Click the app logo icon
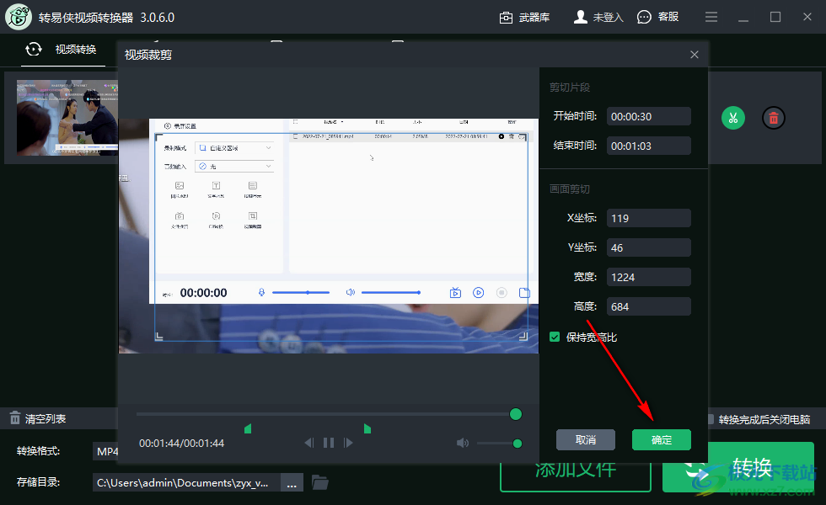Viewport: 826px width, 505px height. 19,17
